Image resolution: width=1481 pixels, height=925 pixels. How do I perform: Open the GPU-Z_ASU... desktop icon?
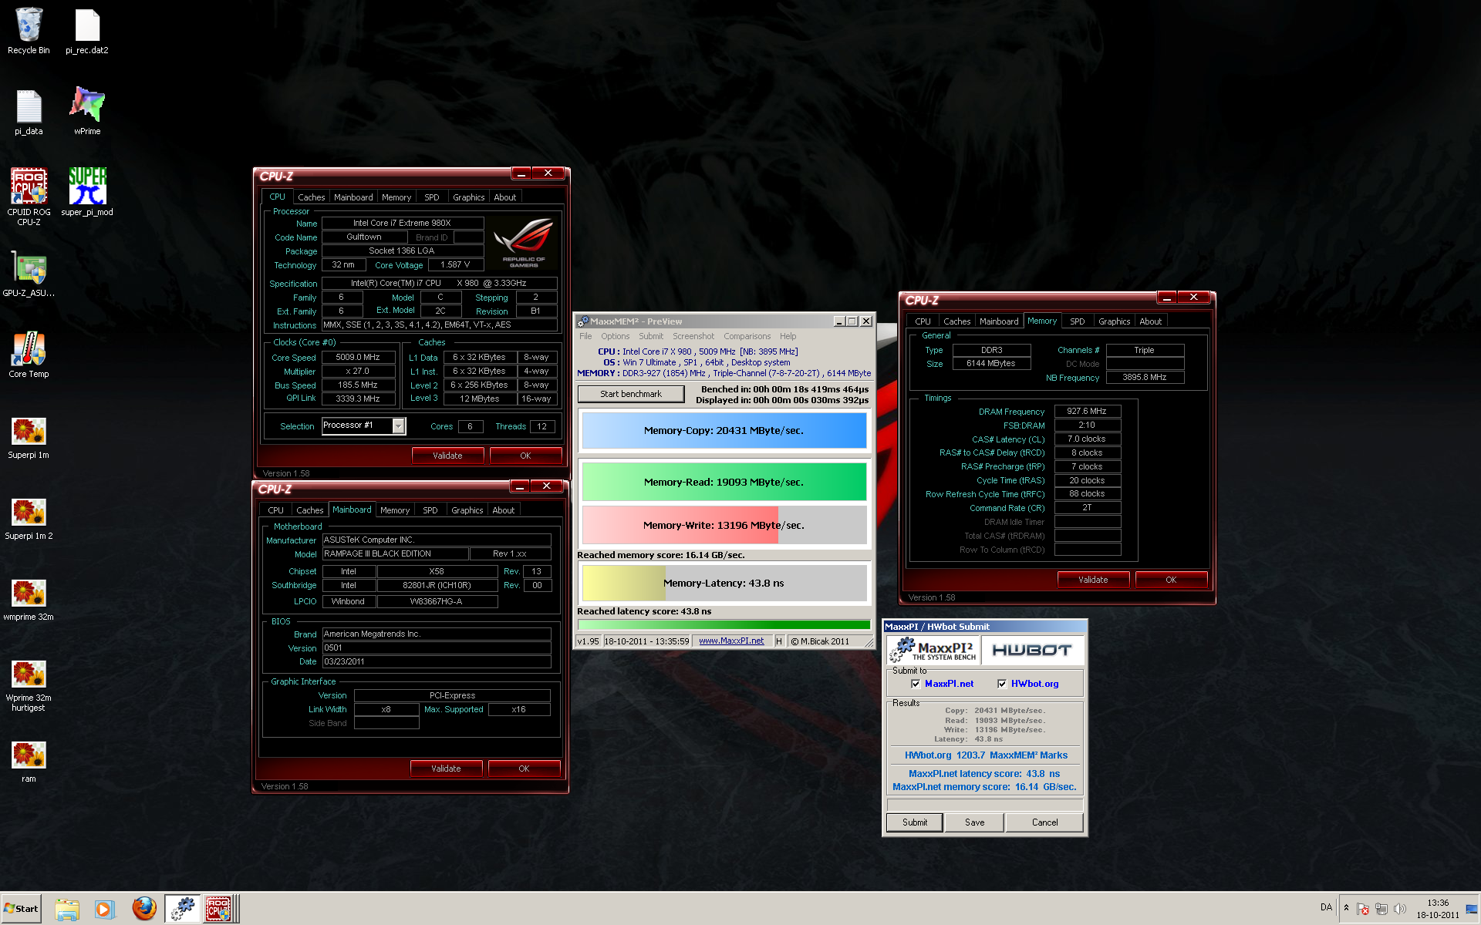pyautogui.click(x=29, y=274)
